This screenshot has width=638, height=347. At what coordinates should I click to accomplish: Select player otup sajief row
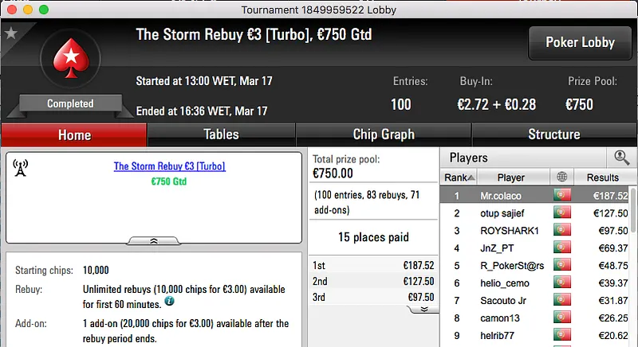tap(511, 213)
